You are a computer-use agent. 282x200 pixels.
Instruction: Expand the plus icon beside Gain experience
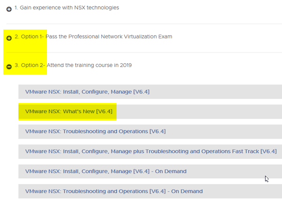pos(9,9)
